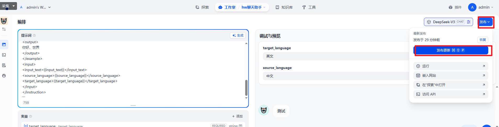Click the 测试 chat message bubble
Image resolution: width=499 pixels, height=127 pixels.
(x=281, y=111)
